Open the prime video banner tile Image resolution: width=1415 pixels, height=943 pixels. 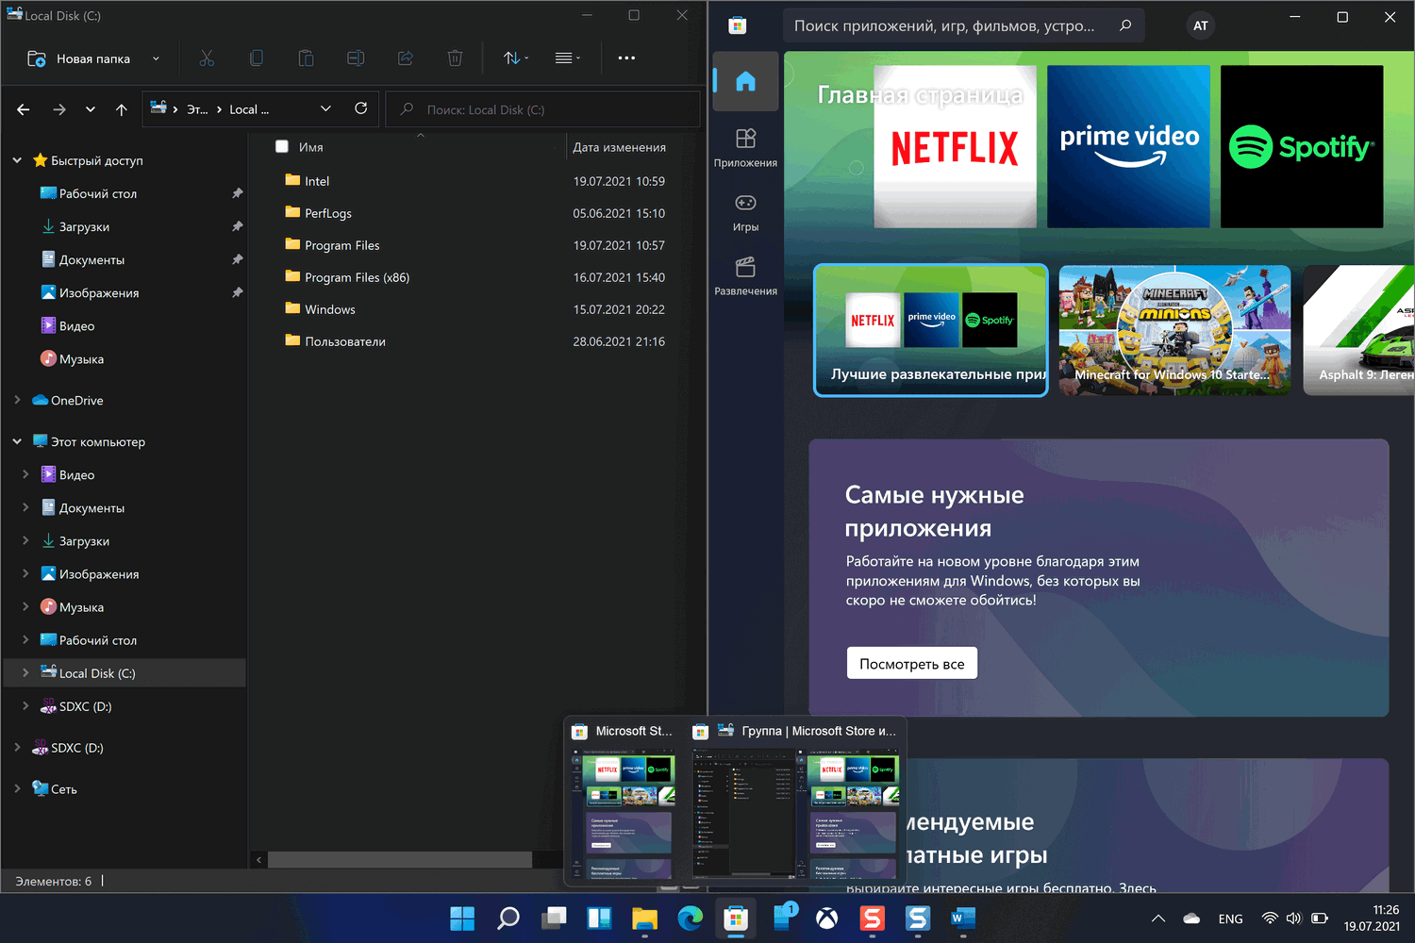1128,146
